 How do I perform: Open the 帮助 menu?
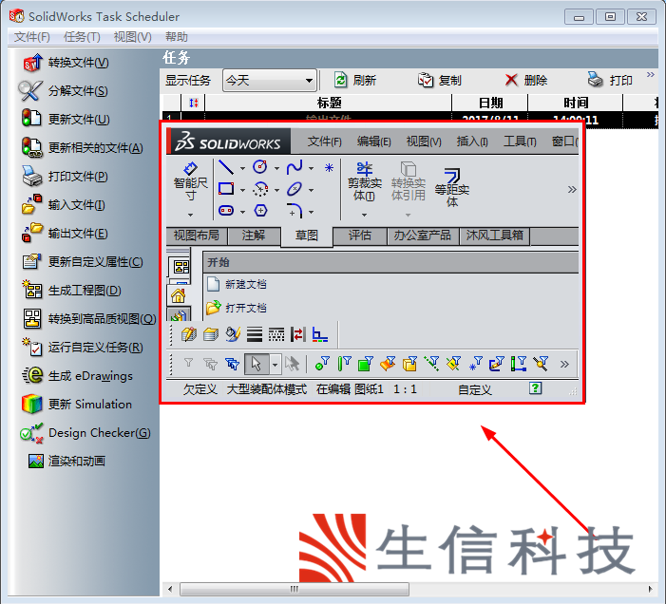pyautogui.click(x=177, y=37)
